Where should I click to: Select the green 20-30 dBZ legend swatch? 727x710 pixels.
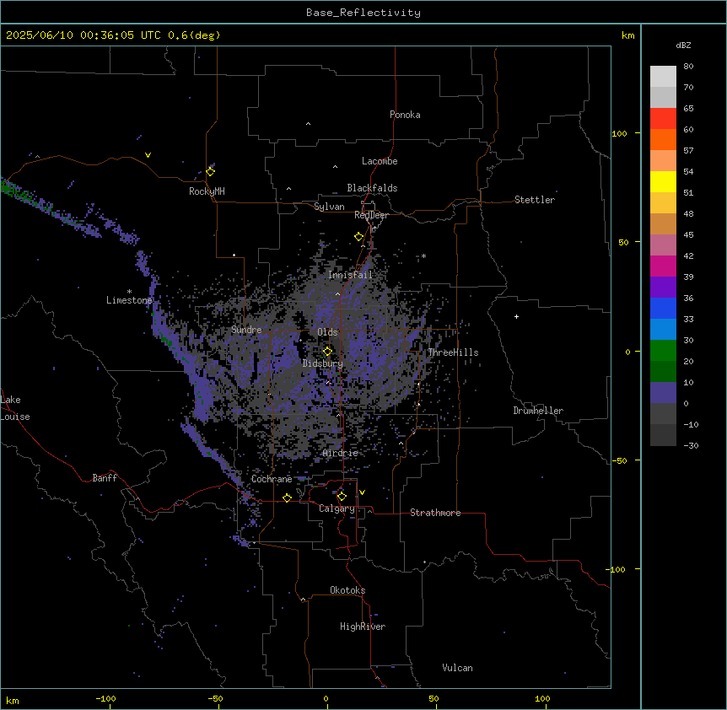click(x=663, y=351)
